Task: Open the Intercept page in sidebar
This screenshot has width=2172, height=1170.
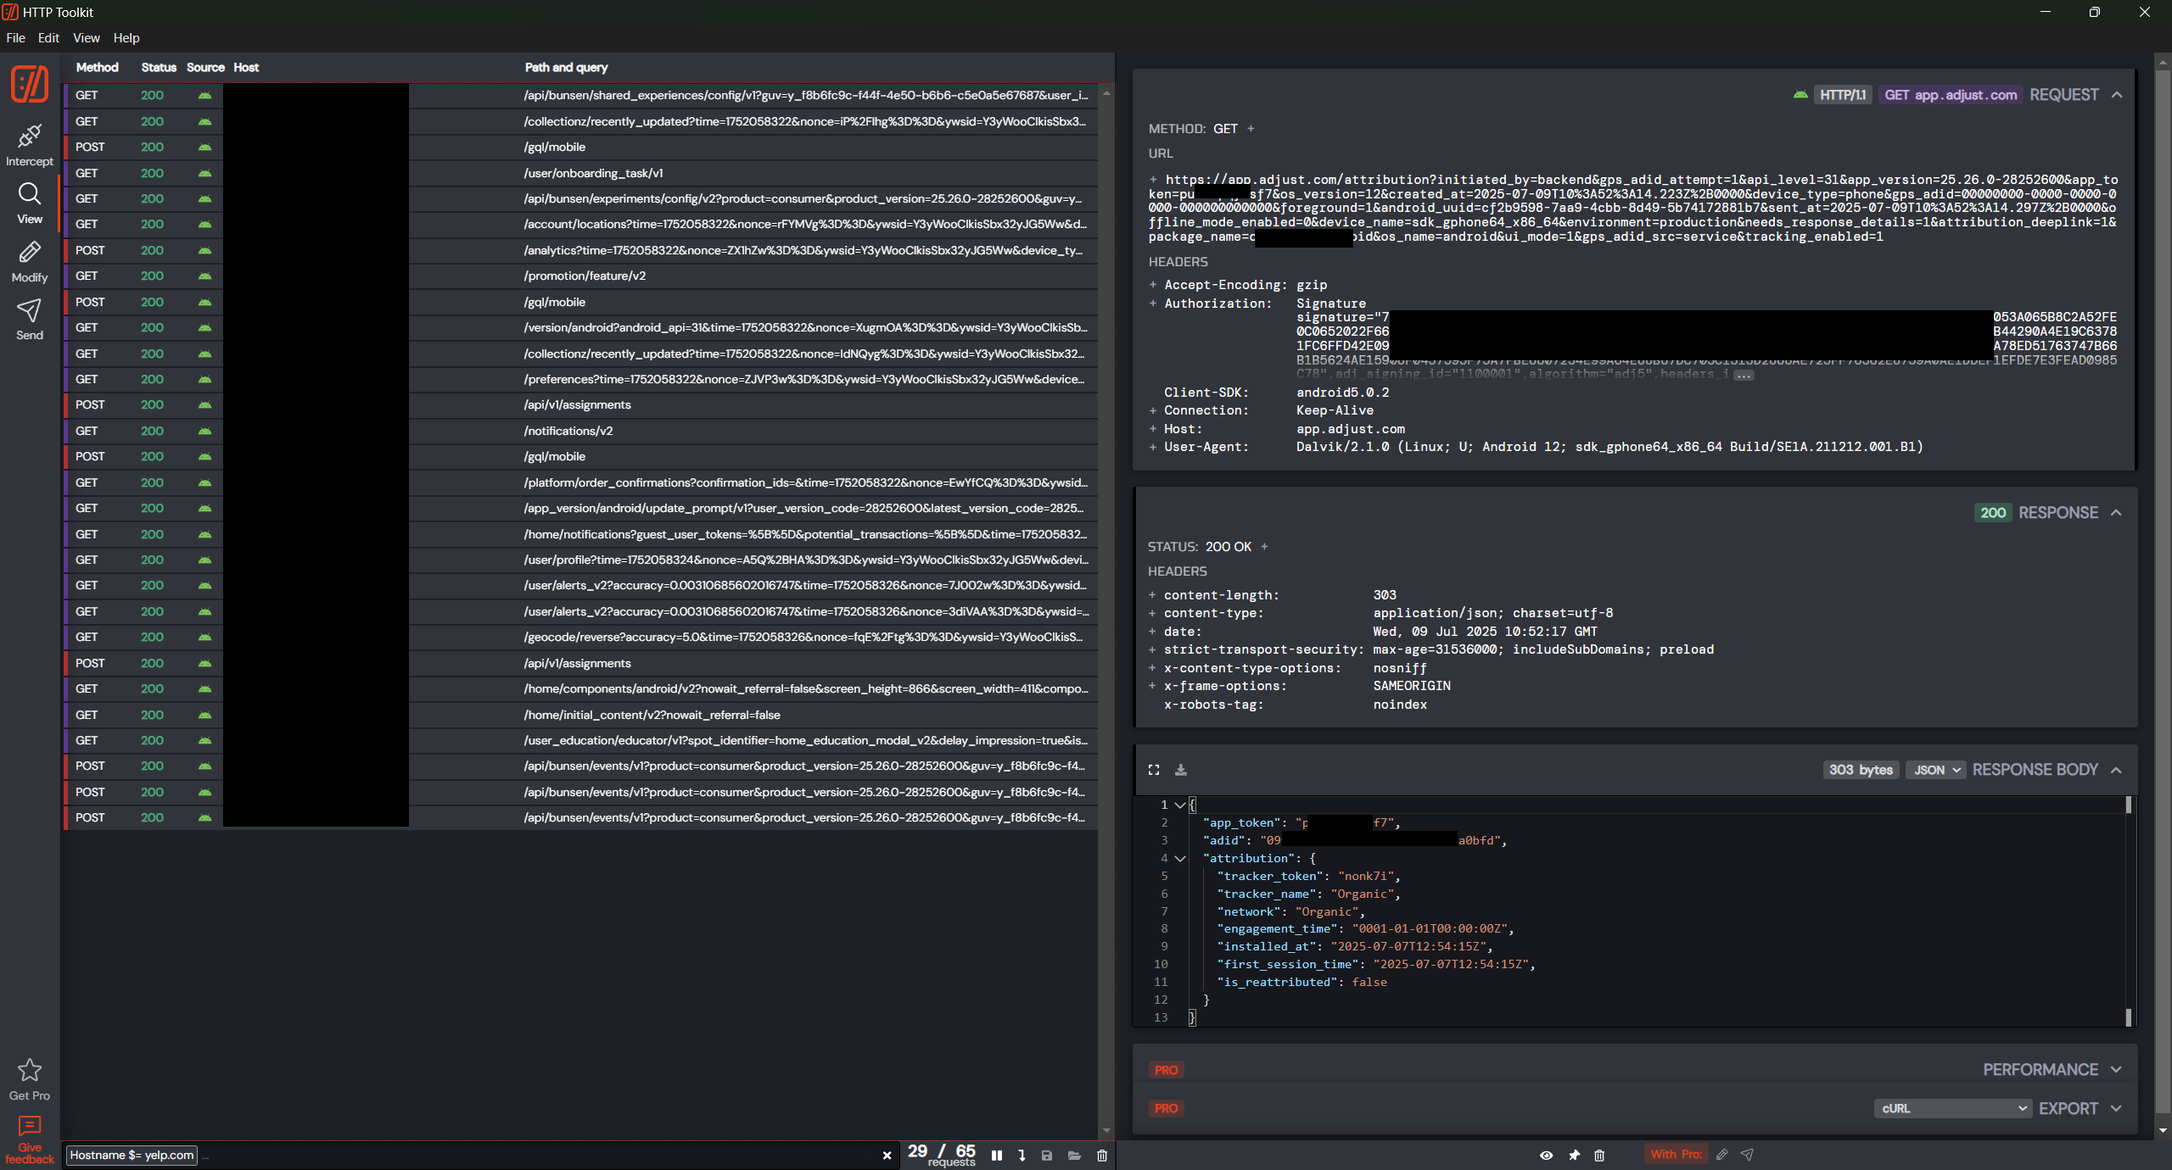Action: click(x=30, y=145)
